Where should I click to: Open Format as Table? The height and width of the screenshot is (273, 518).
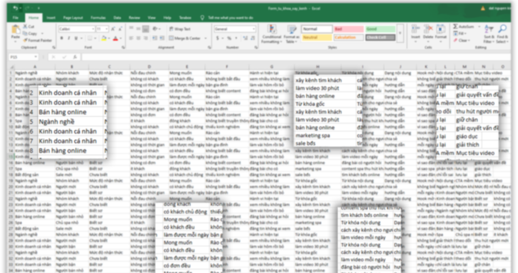[291, 31]
